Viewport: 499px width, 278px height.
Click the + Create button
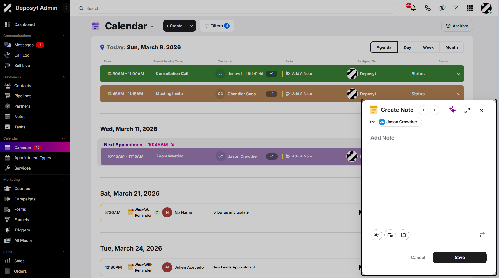pyautogui.click(x=174, y=26)
